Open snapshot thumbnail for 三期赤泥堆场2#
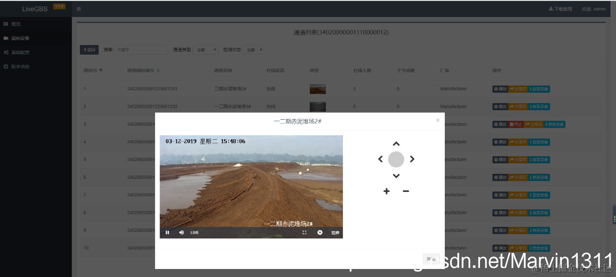 click(x=318, y=89)
